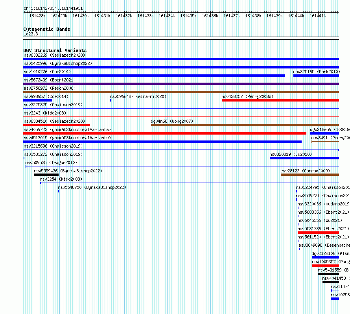Click nsv5548750 (ByrskaBishop2022) label
This screenshot has height=314, width=350.
click(92, 187)
